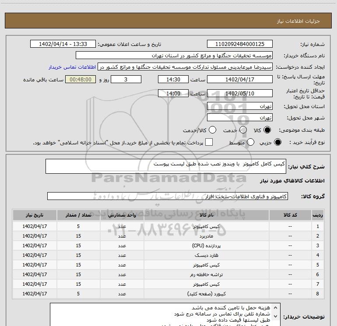The image size is (337, 326).
Task: Select the خدمت radio button
Action: [x=243, y=130]
